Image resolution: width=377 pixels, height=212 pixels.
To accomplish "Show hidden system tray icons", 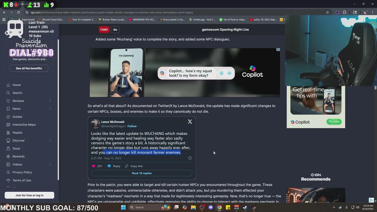I will coord(334,207).
